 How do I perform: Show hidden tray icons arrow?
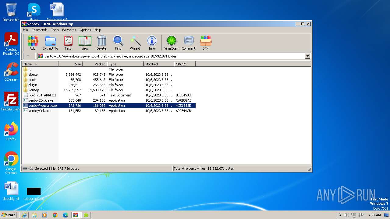pos(340,215)
